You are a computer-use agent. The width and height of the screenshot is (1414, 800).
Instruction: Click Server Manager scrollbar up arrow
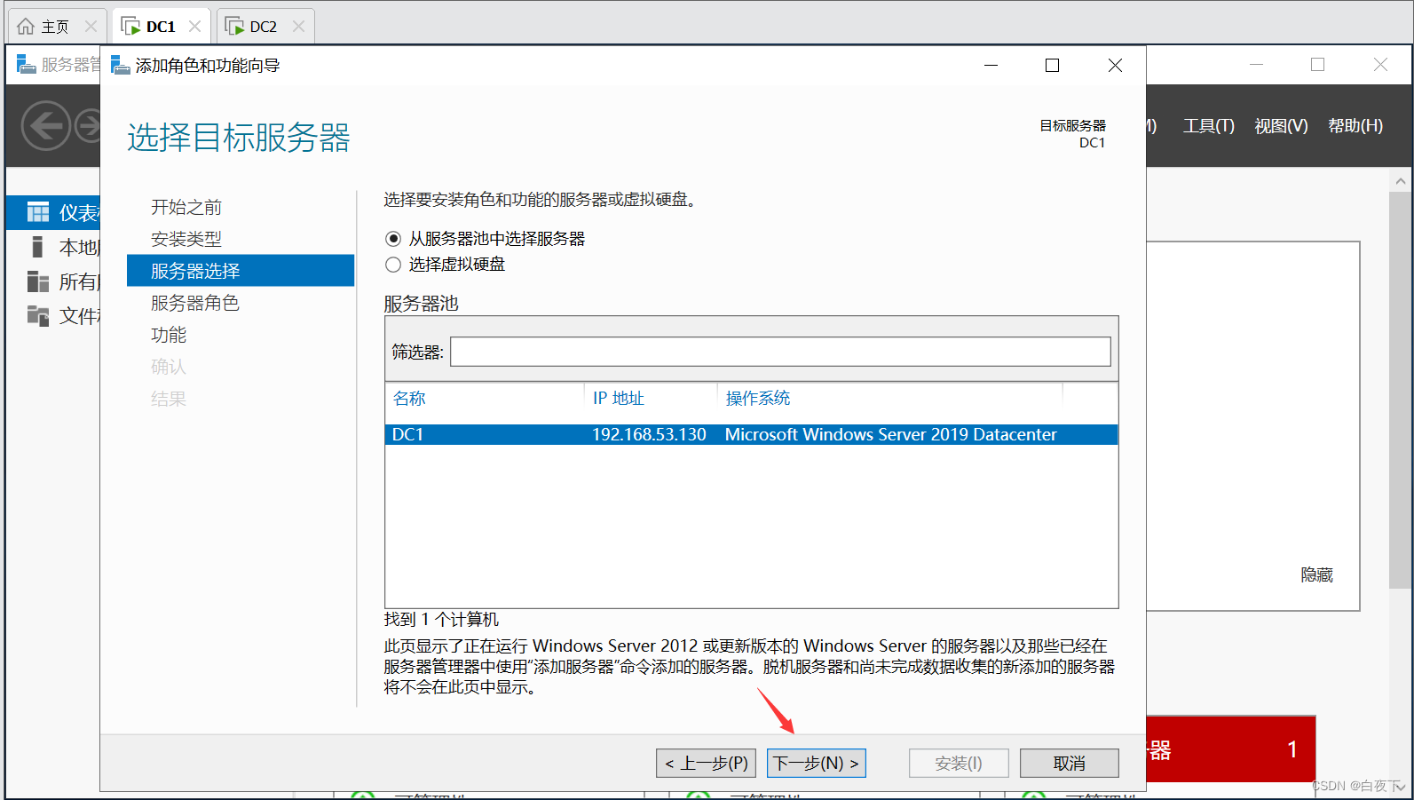coord(1401,180)
